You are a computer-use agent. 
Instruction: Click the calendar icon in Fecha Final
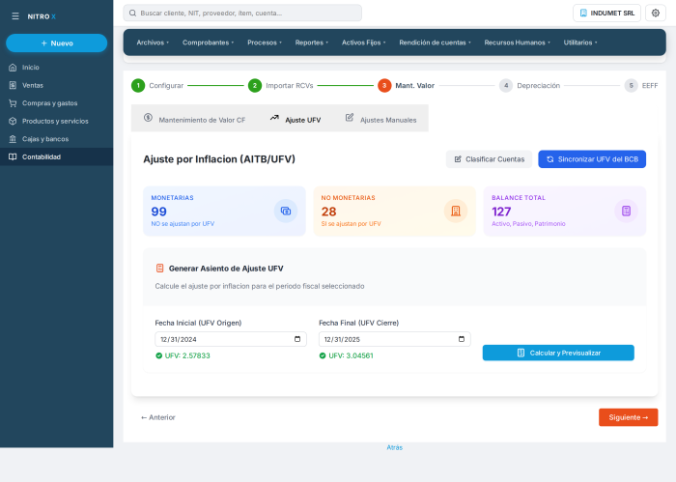[462, 339]
